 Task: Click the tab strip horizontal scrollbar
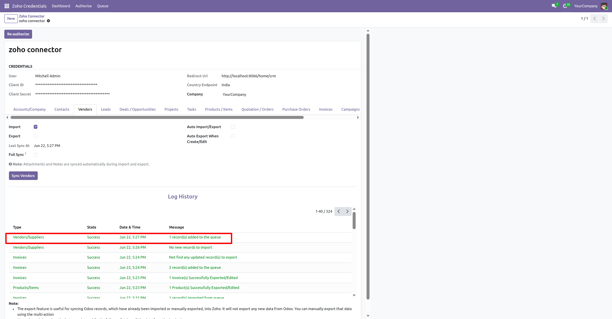tap(157, 117)
